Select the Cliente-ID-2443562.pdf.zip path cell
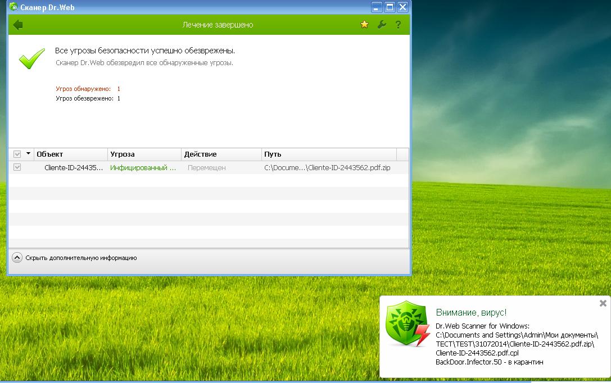 pyautogui.click(x=327, y=168)
